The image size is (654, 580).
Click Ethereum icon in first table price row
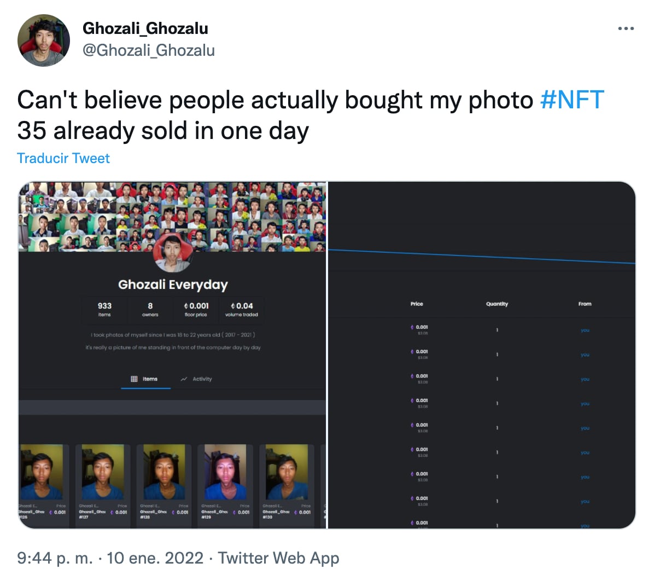[412, 327]
